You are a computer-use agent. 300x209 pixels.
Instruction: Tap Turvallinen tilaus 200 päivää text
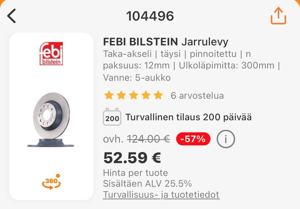click(188, 117)
